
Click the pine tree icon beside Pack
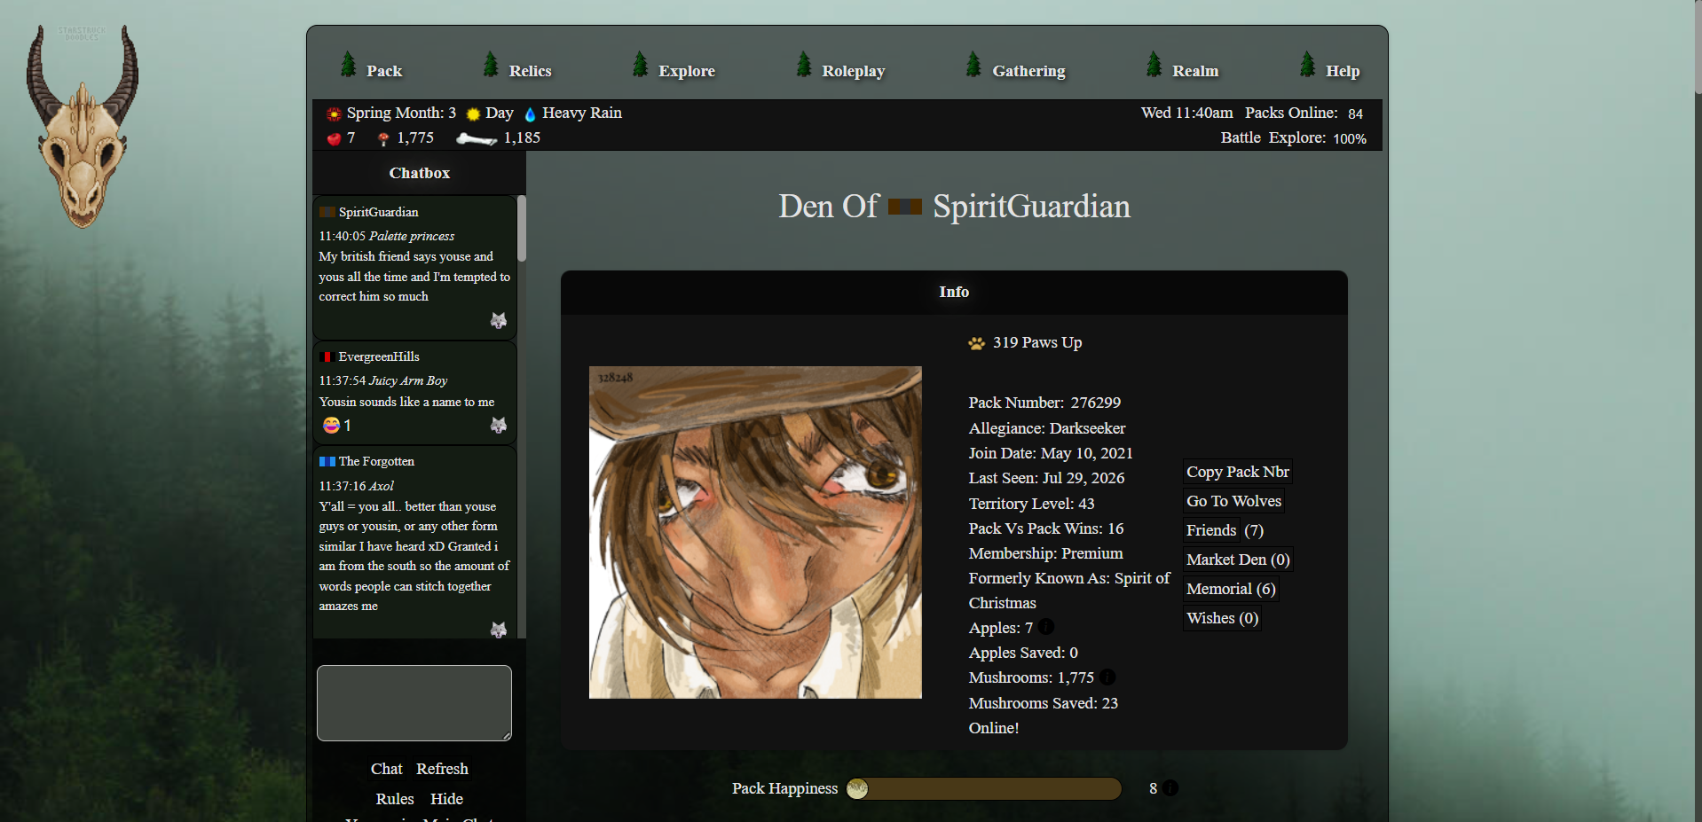(348, 65)
